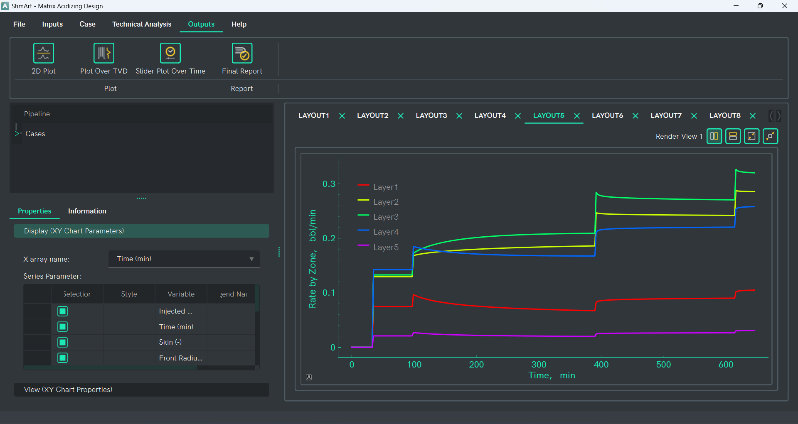Close the LAYOUT5 tab
Image resolution: width=798 pixels, height=424 pixels.
[x=577, y=116]
